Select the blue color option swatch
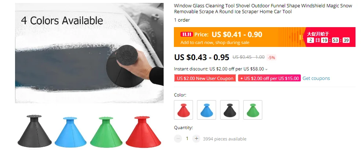361x150 pixels. click(x=207, y=110)
